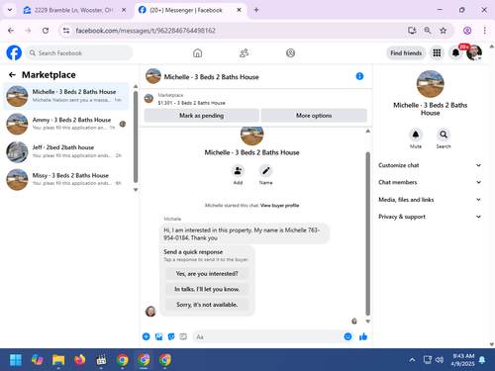
Task: Open the volume control in system tray
Action: (x=440, y=360)
